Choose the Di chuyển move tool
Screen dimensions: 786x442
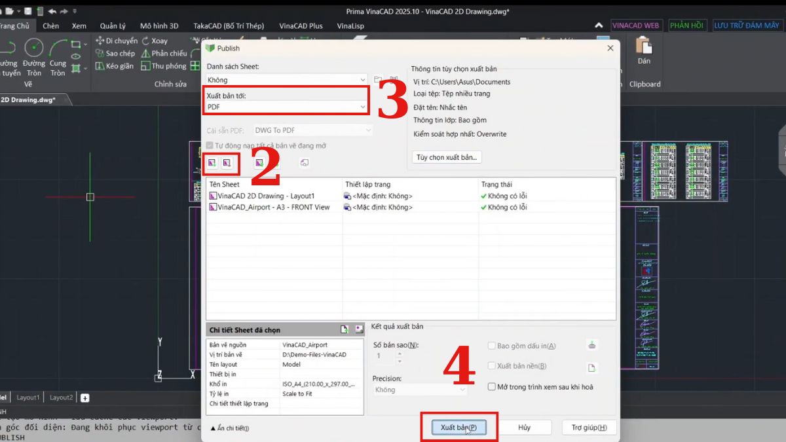coord(117,41)
